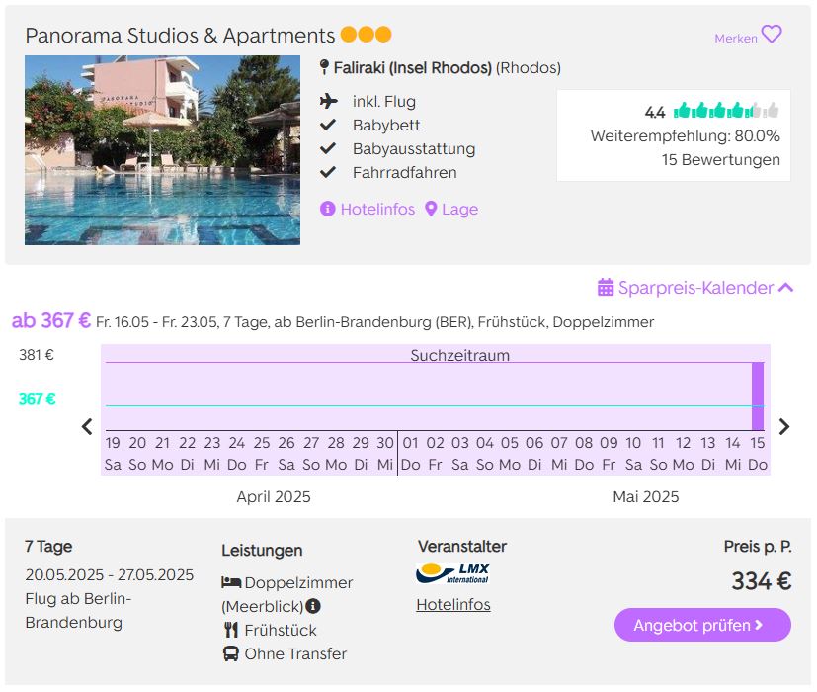The image size is (817, 692).
Task: Click the 15 Bewertungen text
Action: coord(720,159)
